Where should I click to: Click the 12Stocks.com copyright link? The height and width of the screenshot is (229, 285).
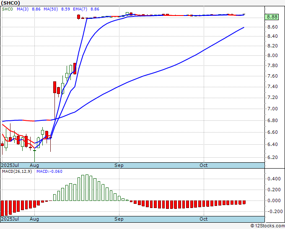click(x=267, y=226)
